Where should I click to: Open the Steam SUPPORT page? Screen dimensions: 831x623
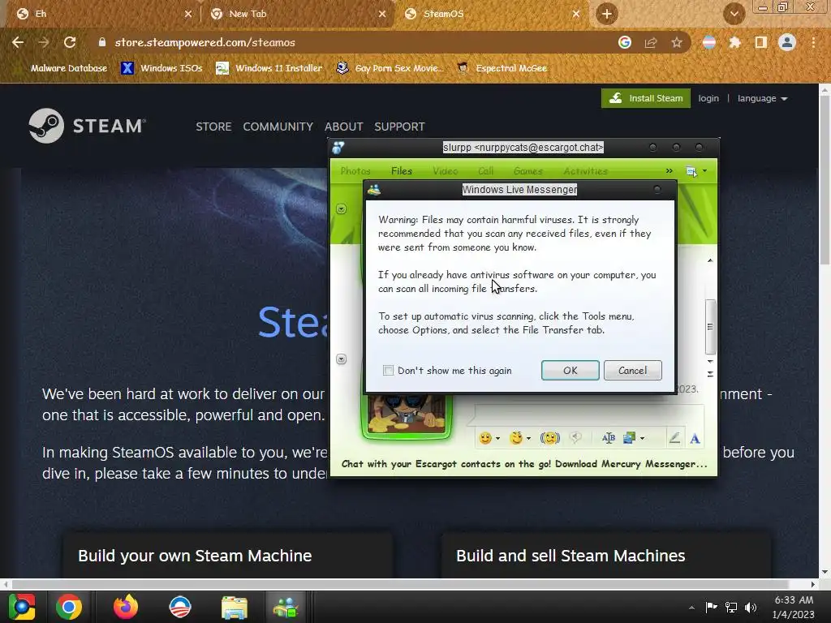[x=399, y=127]
